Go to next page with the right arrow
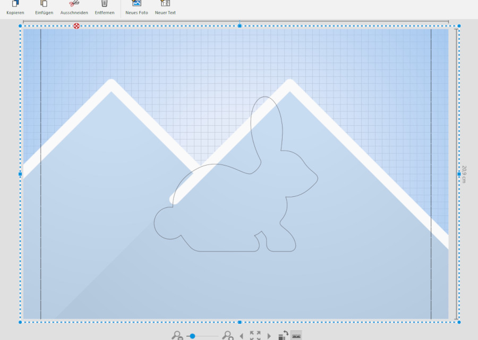 pos(269,336)
